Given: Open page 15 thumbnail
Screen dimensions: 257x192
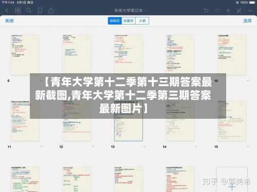Looking at the screenshot, I should (x=232, y=121).
